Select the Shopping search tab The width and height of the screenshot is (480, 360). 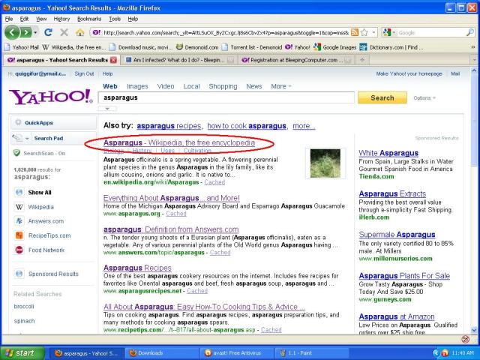click(223, 86)
